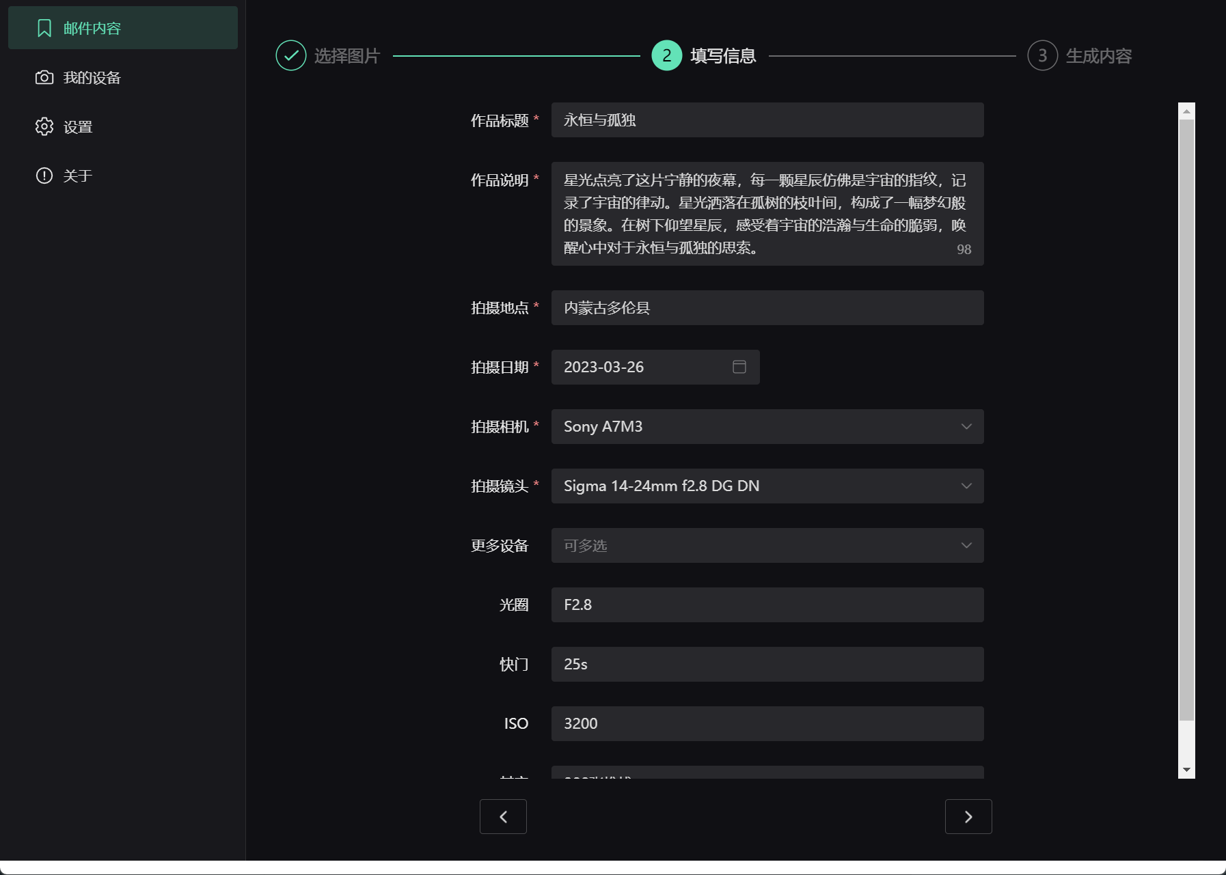Click step 3 生成内容 circle icon

click(x=1041, y=55)
